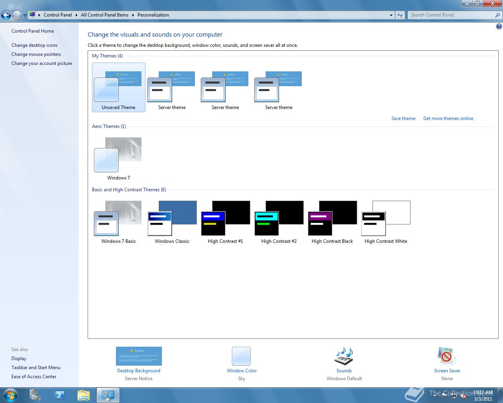Launch Windows PowerShell from the taskbar
This screenshot has width=503, height=403.
pos(59,395)
